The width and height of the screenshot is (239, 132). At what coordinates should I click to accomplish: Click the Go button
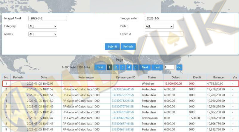[179, 67]
